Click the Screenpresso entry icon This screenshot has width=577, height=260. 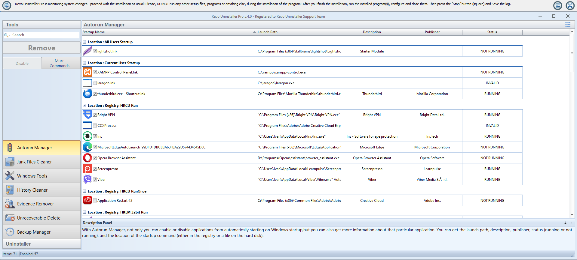pos(87,169)
